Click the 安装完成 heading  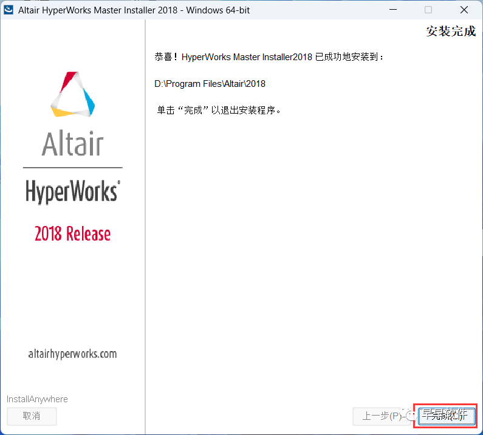coord(450,32)
